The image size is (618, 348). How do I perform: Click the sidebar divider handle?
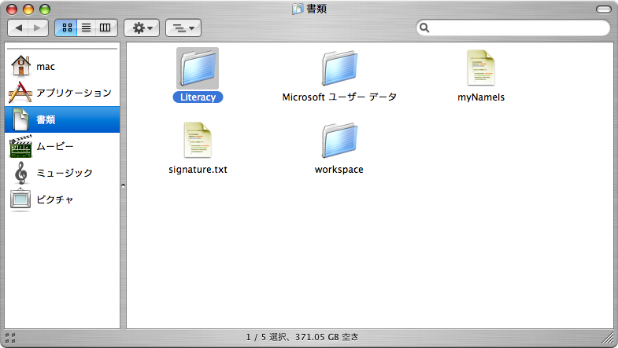[123, 185]
